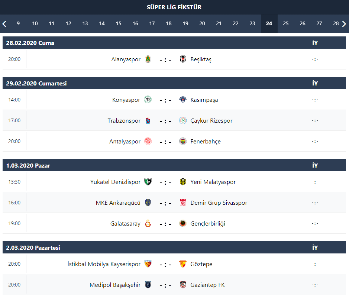The image size is (349, 301).
Task: Click 28.02.2020 Cuma date header
Action: (x=30, y=43)
